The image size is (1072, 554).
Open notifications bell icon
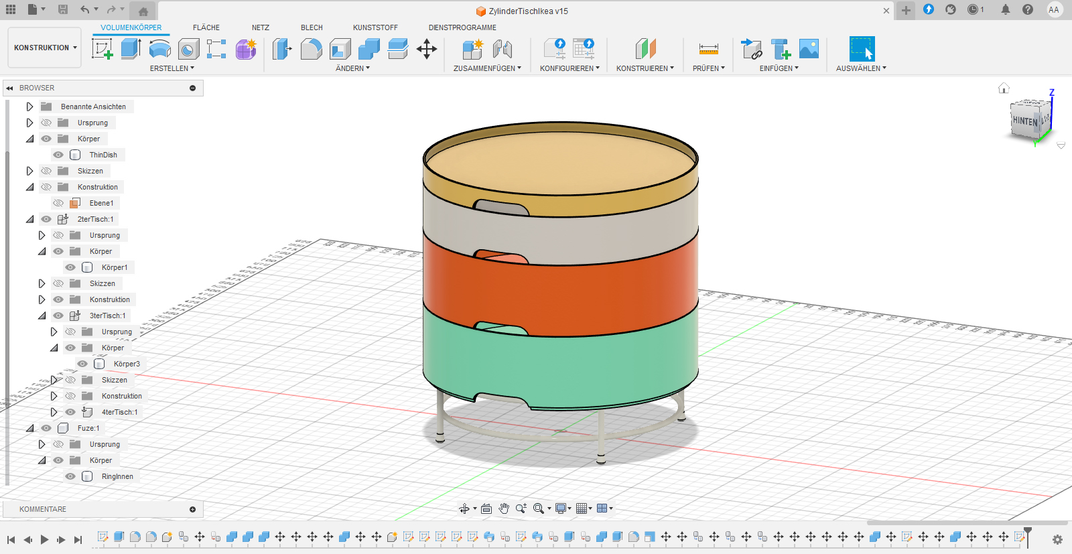pyautogui.click(x=1005, y=9)
